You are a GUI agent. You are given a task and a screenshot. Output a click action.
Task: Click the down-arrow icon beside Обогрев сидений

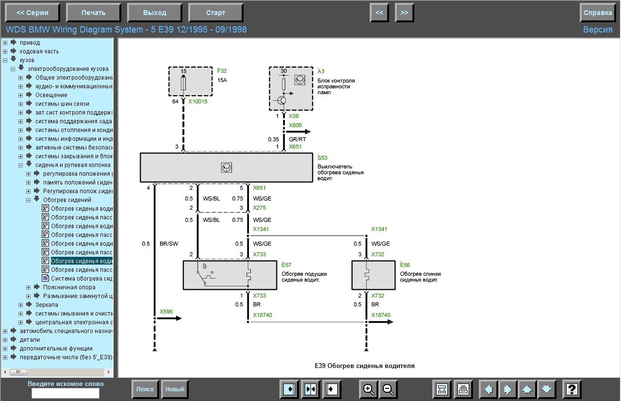click(37, 199)
